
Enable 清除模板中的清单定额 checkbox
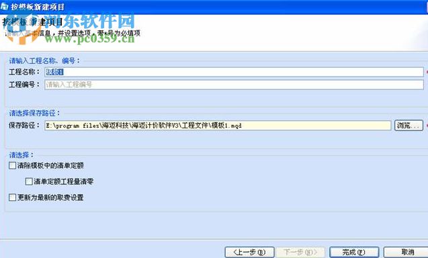[12, 165]
